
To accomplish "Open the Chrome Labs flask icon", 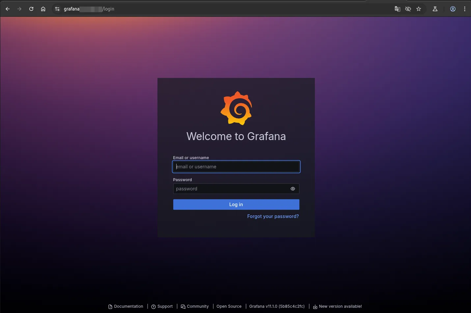I will [435, 9].
